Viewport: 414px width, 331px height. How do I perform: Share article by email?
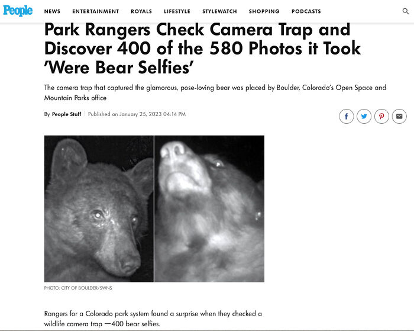click(399, 116)
